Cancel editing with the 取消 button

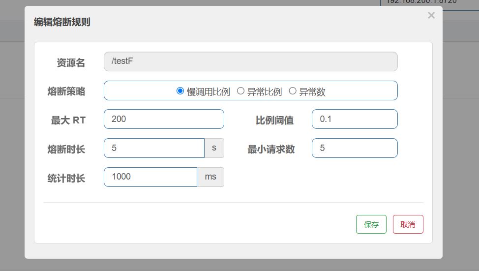point(408,224)
